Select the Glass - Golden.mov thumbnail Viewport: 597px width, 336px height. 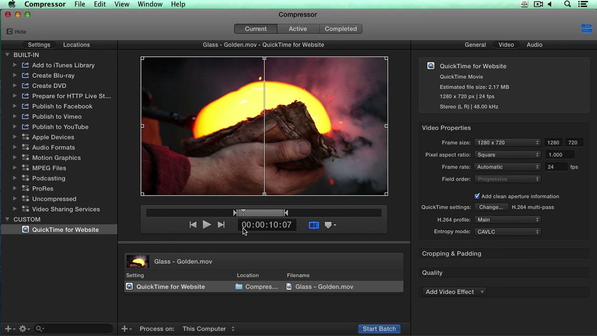[138, 261]
